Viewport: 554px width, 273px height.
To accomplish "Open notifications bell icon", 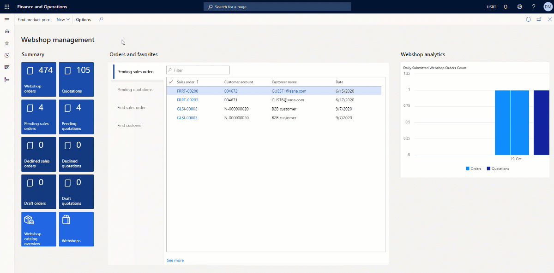I will click(x=506, y=7).
